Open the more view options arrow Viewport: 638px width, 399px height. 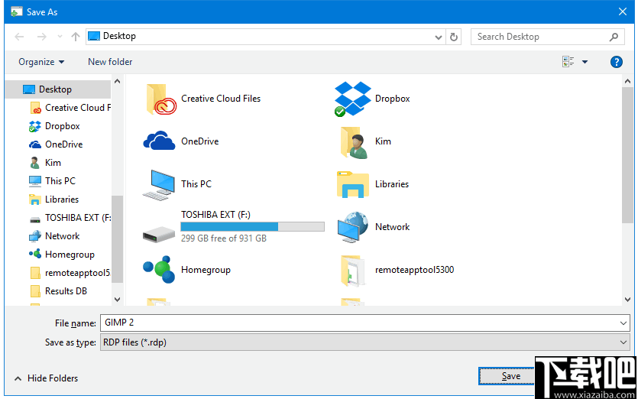coord(585,62)
